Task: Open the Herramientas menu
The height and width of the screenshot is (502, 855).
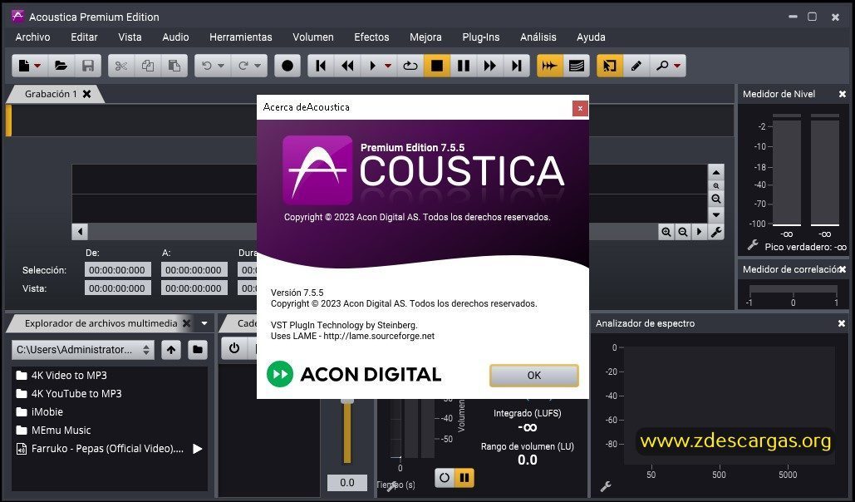Action: coord(240,37)
